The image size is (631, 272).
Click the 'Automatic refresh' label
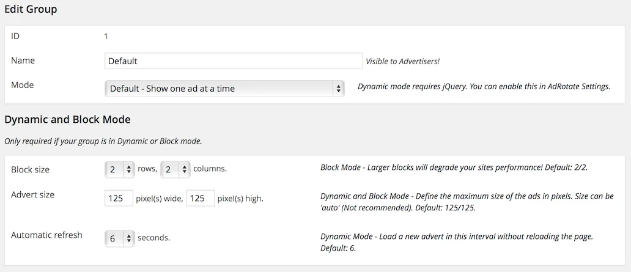[46, 235]
